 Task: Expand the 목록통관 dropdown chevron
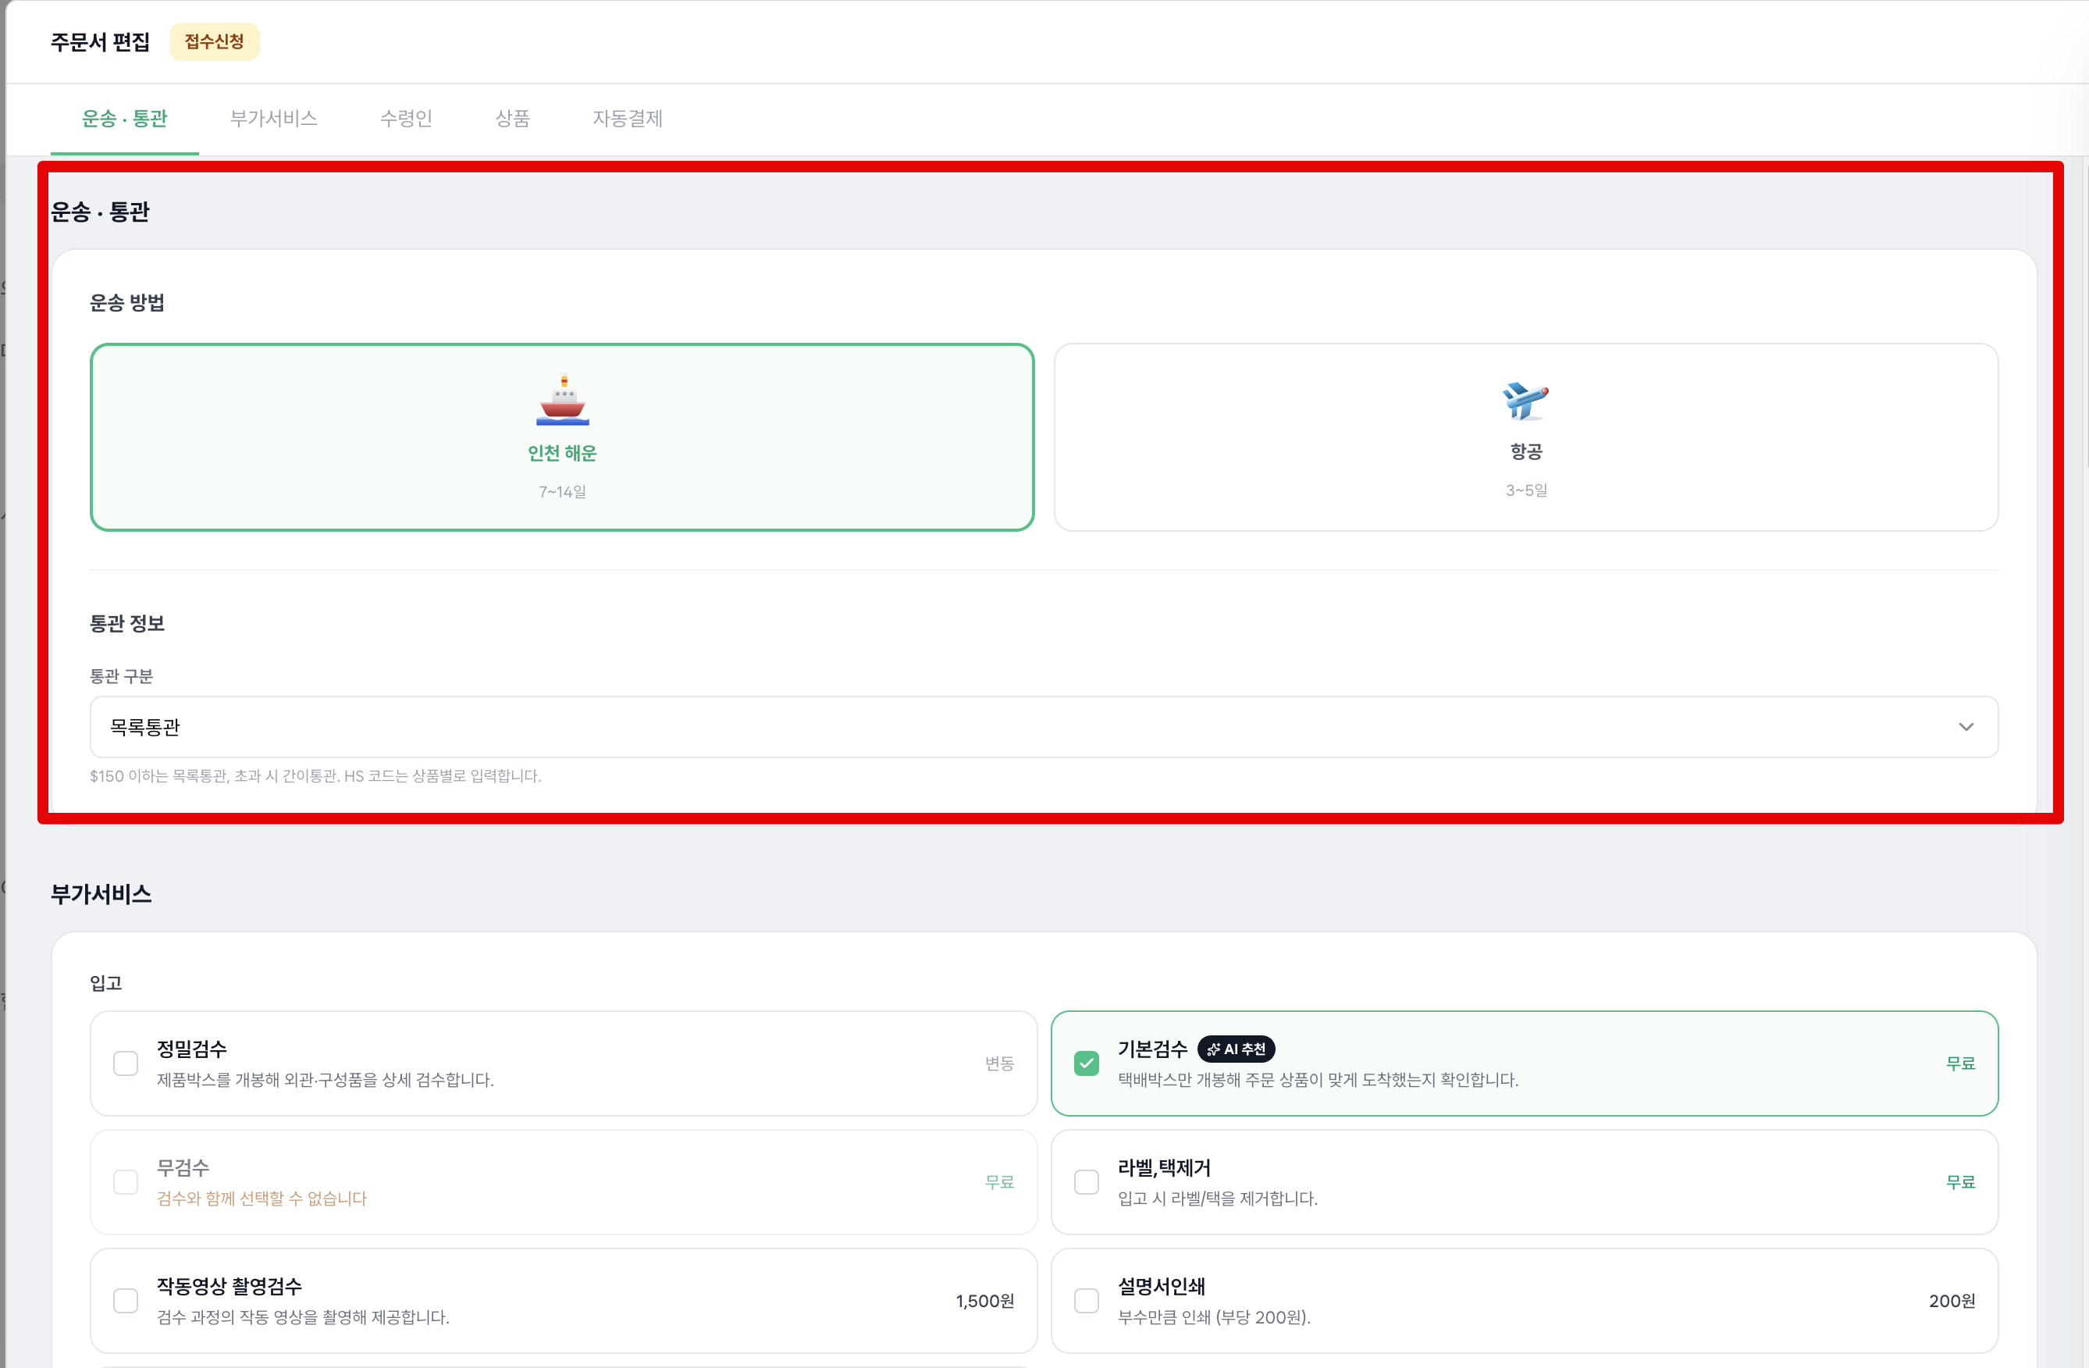point(1965,727)
